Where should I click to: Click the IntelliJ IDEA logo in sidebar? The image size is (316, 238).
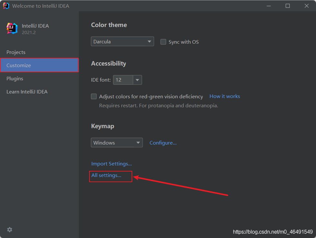12,28
